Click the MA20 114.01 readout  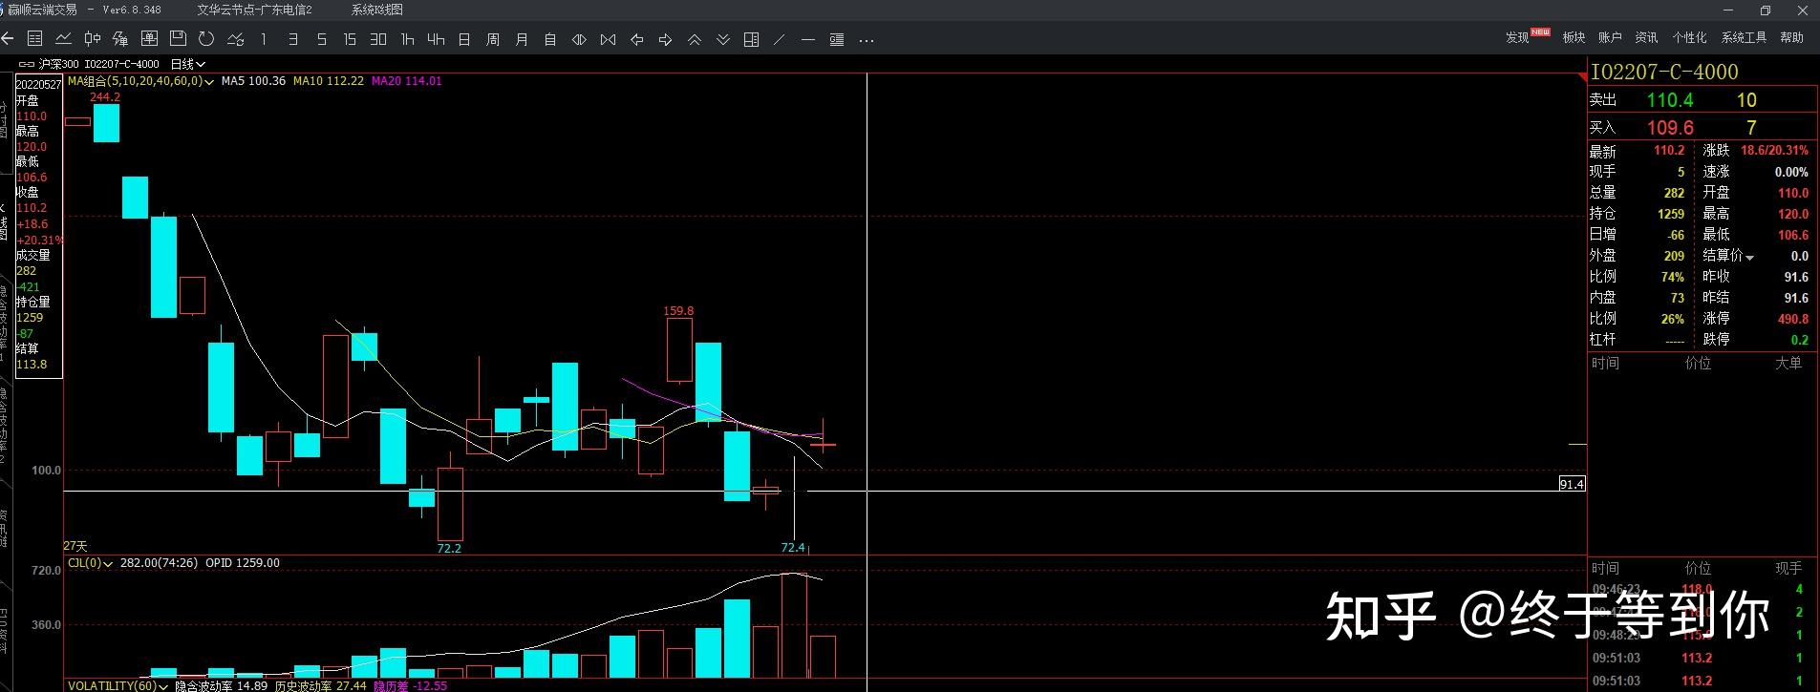[x=406, y=81]
